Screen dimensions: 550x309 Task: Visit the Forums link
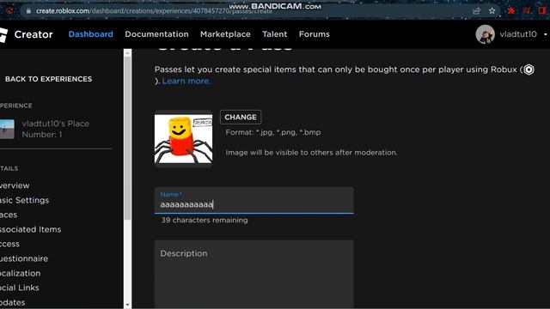point(315,34)
